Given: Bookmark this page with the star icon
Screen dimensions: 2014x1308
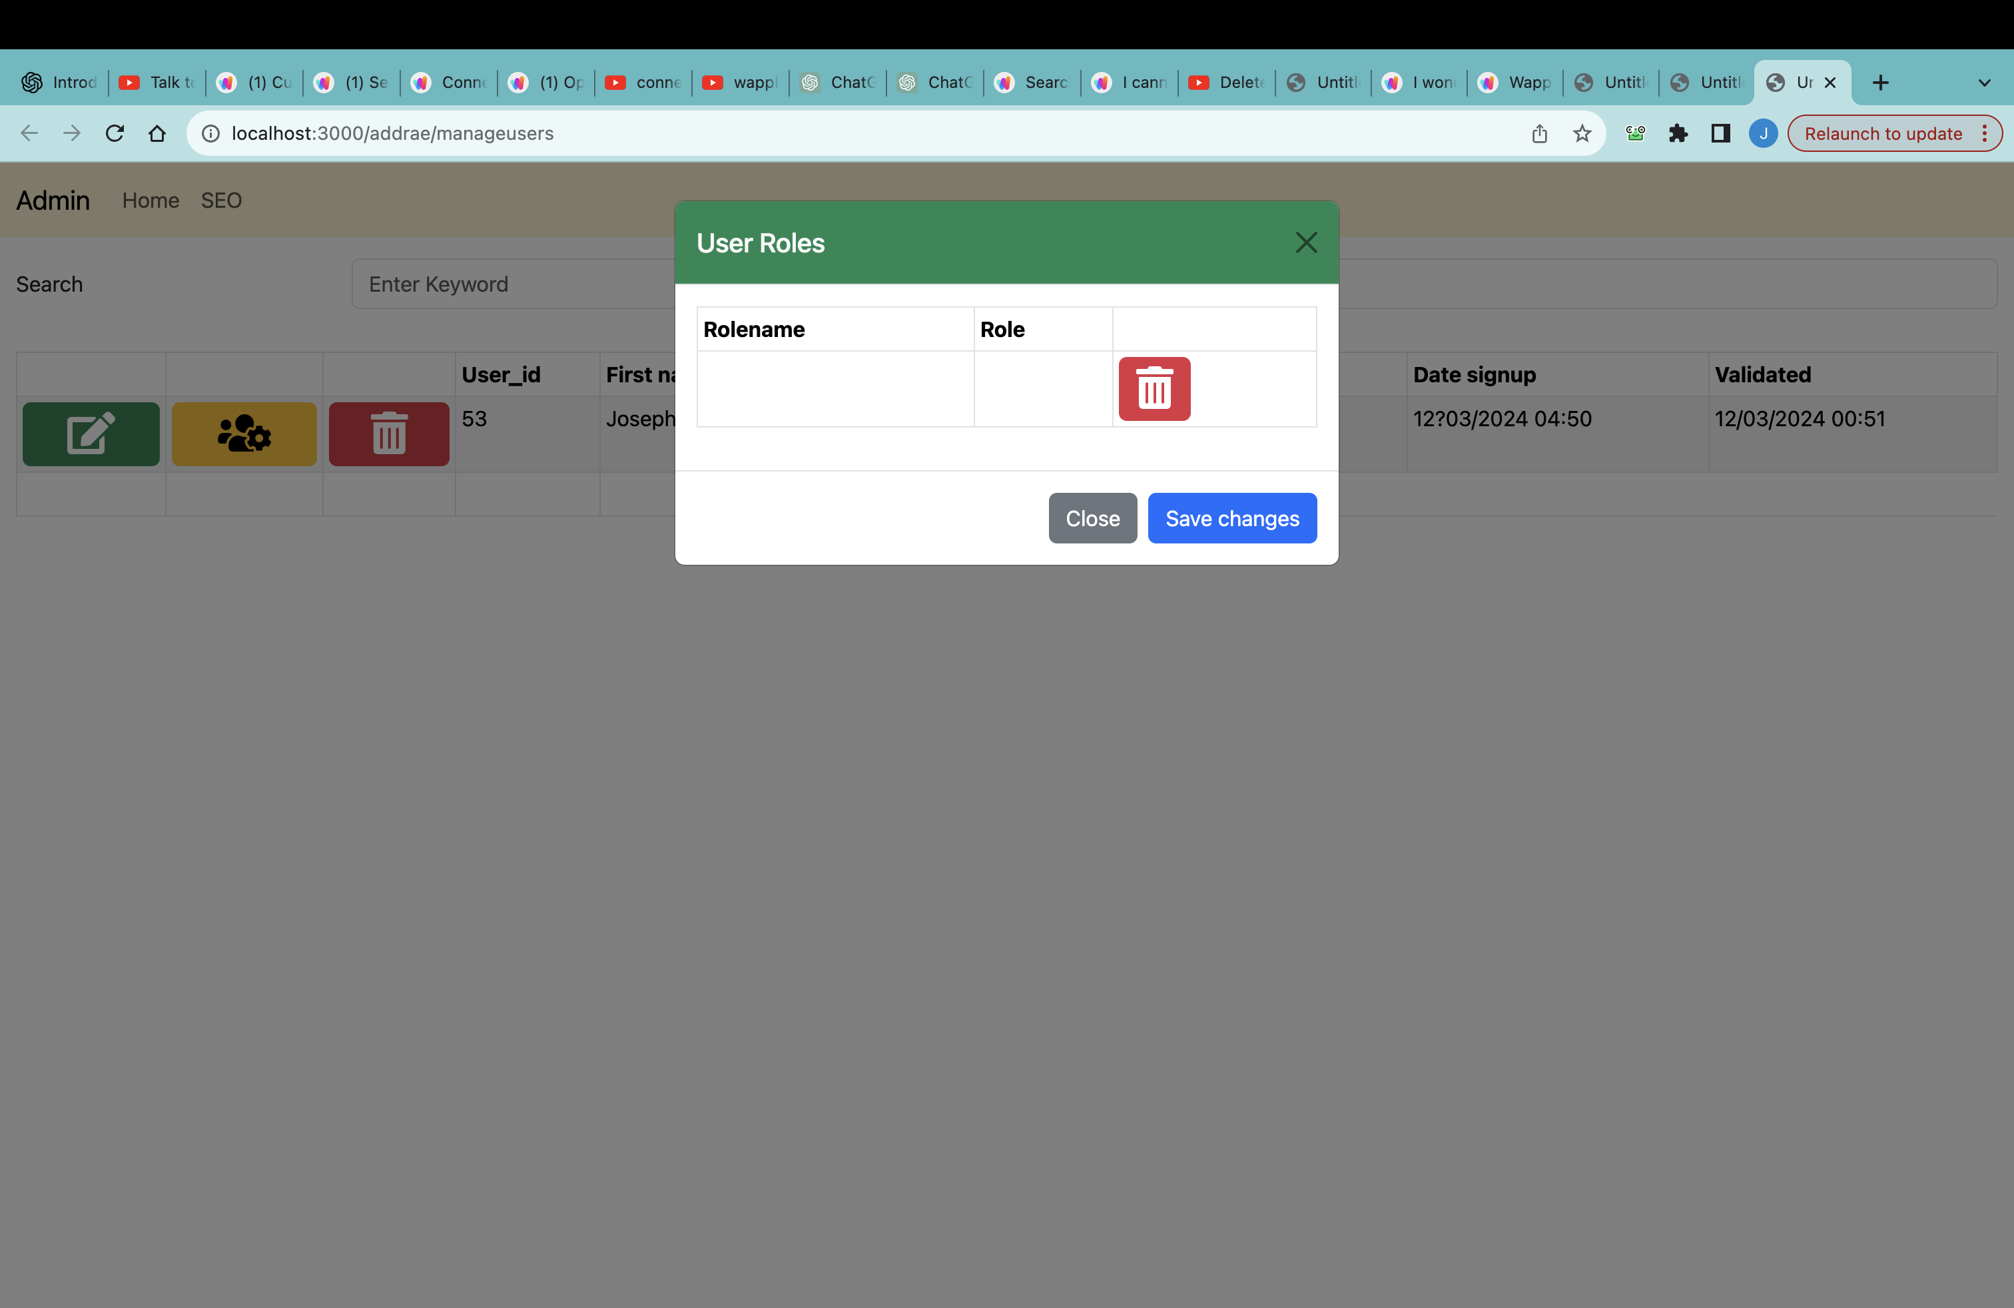Looking at the screenshot, I should coord(1582,133).
